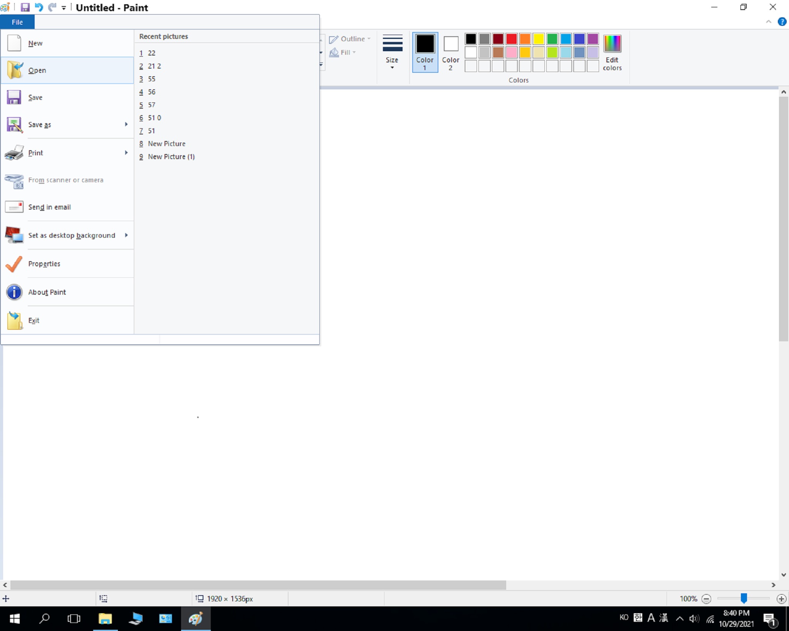The height and width of the screenshot is (631, 789).
Task: Open the Windows Start menu
Action: pos(15,619)
